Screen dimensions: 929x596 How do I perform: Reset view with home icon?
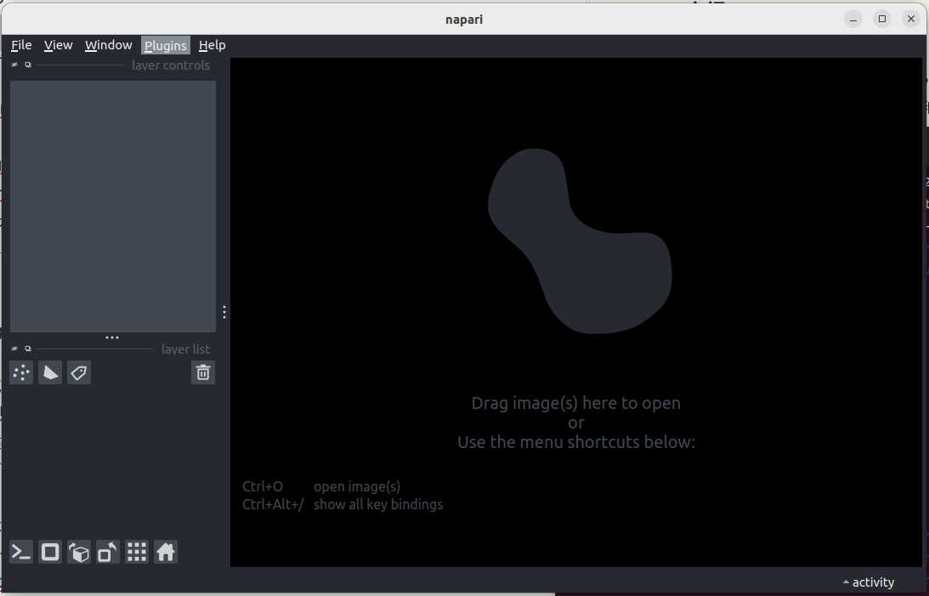[166, 552]
